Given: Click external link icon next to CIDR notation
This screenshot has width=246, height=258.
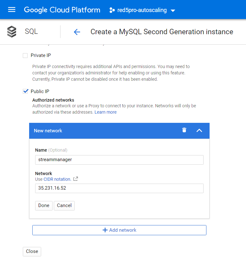Looking at the screenshot, I should pos(76,179).
